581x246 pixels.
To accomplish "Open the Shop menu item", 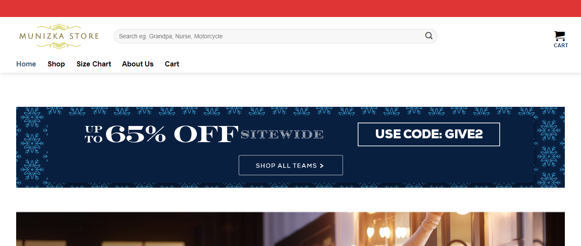I will 56,64.
